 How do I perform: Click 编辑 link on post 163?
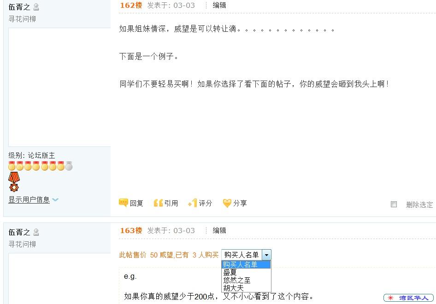[219, 230]
